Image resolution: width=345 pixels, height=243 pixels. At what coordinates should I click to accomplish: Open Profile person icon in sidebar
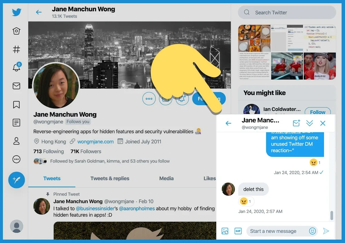click(17, 141)
